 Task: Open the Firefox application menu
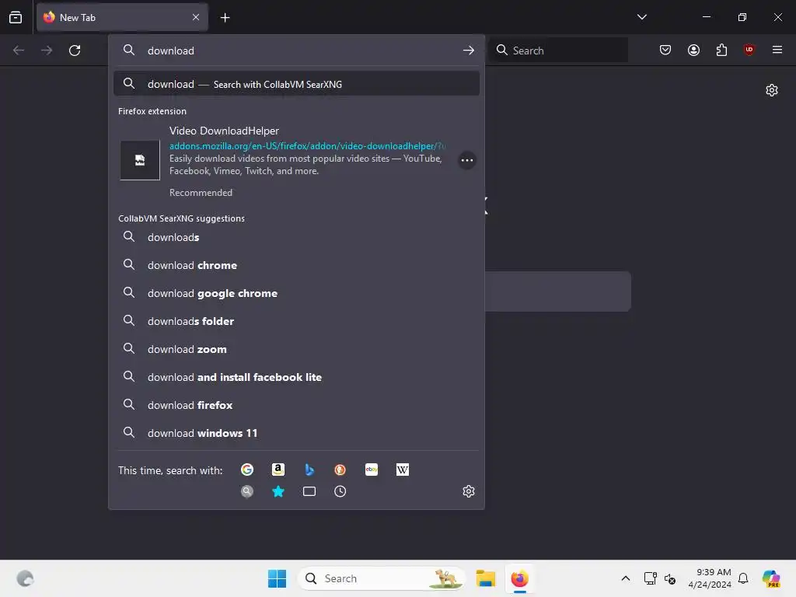click(777, 50)
